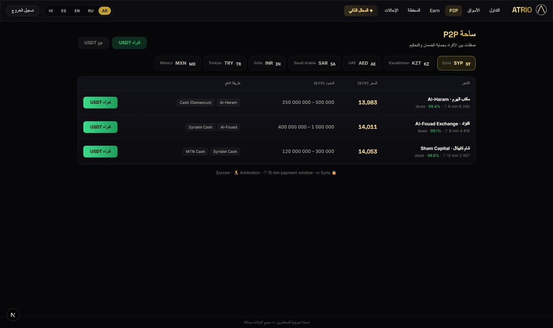Click the Escrow label below the table
The height and width of the screenshot is (328, 553).
(223, 173)
